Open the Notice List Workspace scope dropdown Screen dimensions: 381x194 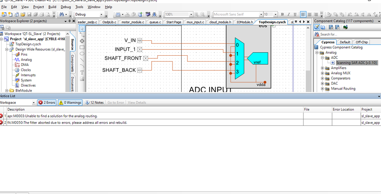[34, 103]
